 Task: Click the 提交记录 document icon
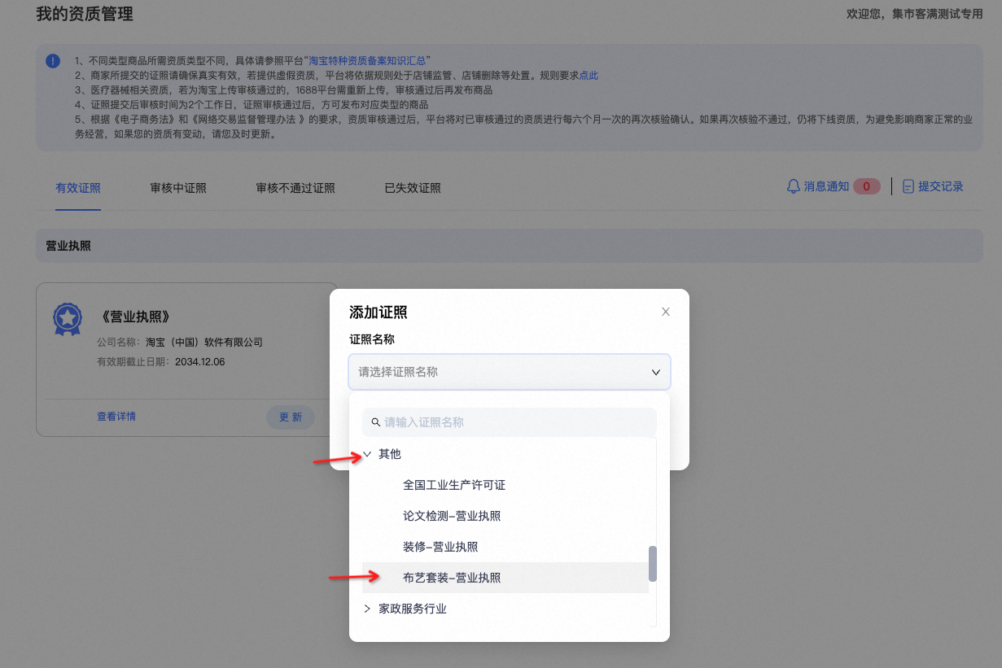click(908, 186)
